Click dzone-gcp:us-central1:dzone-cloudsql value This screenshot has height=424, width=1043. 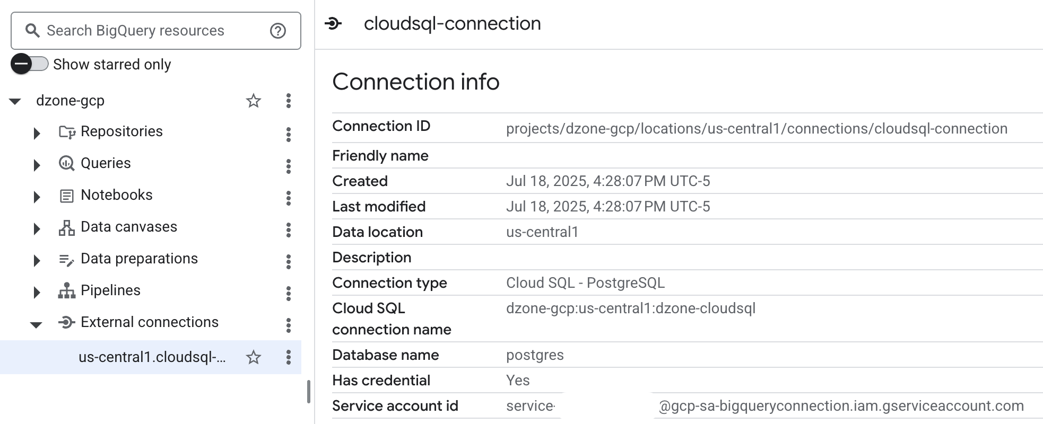(x=631, y=308)
